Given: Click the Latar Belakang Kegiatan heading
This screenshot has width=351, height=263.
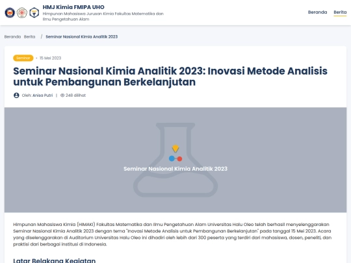Looking at the screenshot, I should click(x=55, y=260).
